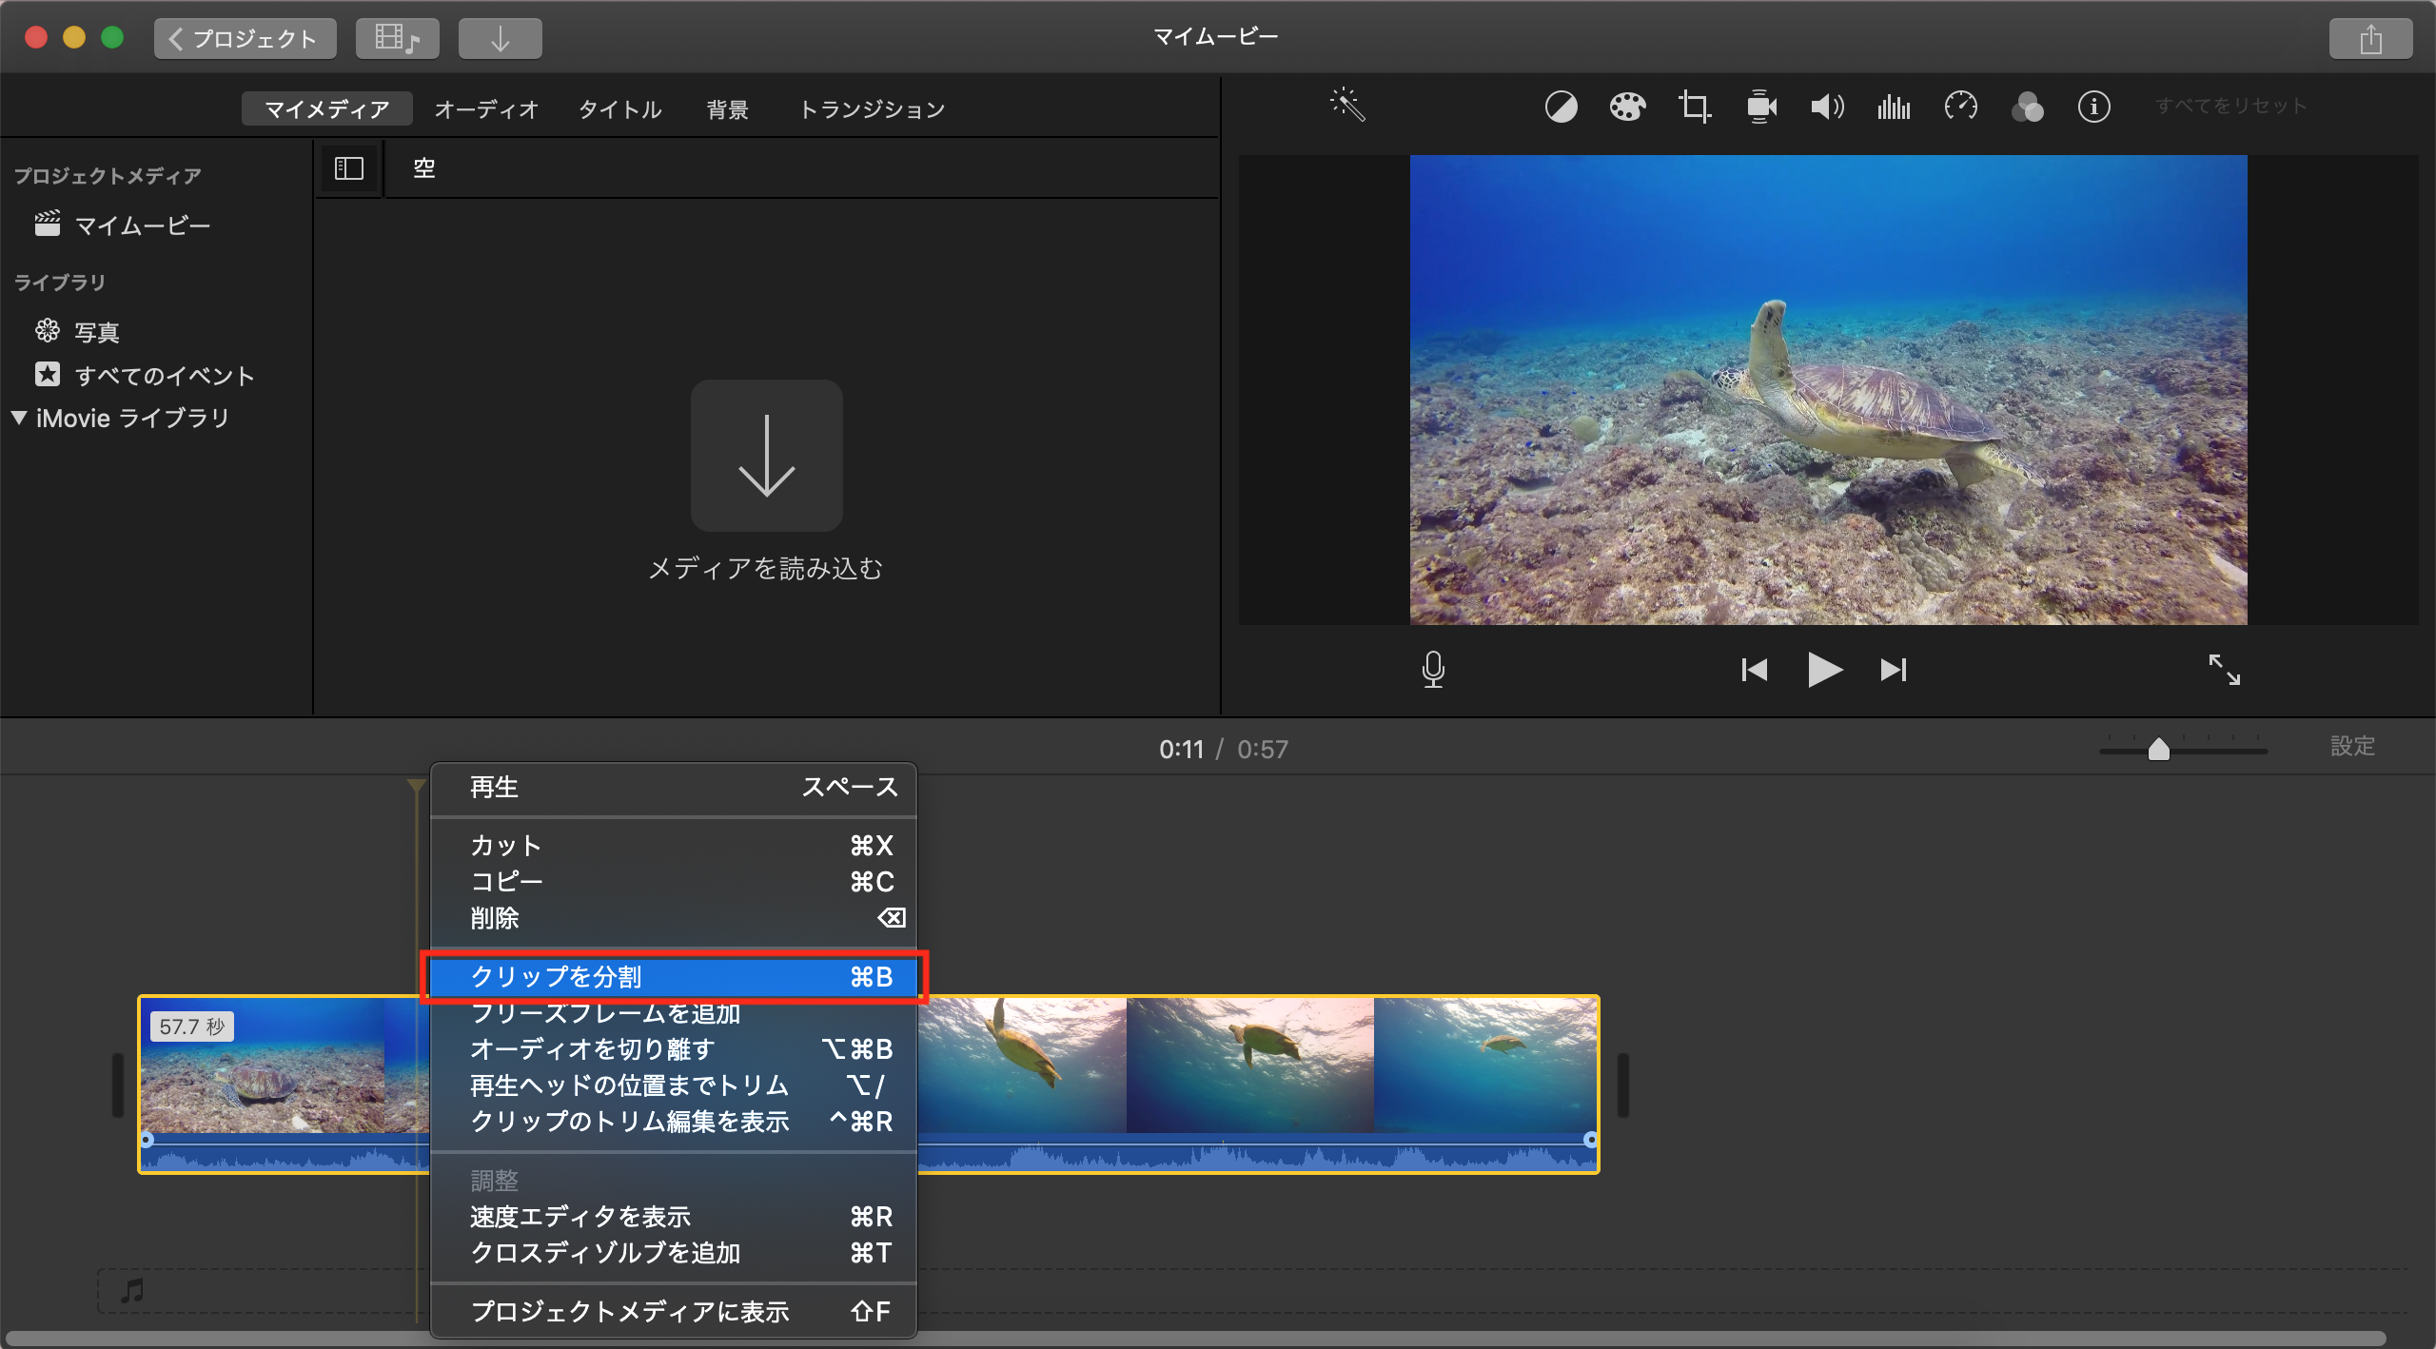Adjust the timeline zoom slider
Image resolution: width=2436 pixels, height=1349 pixels.
pyautogui.click(x=2159, y=750)
